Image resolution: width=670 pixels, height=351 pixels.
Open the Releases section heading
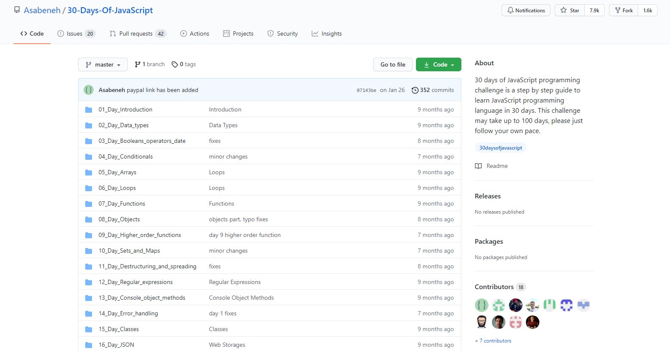coord(488,196)
